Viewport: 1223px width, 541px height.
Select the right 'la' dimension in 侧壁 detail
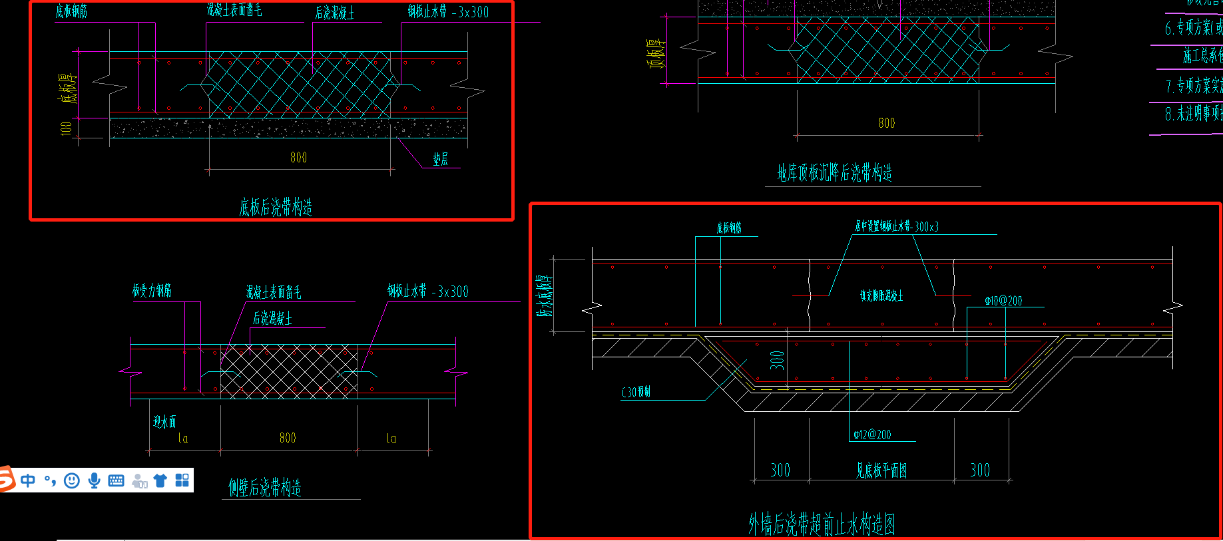391,438
